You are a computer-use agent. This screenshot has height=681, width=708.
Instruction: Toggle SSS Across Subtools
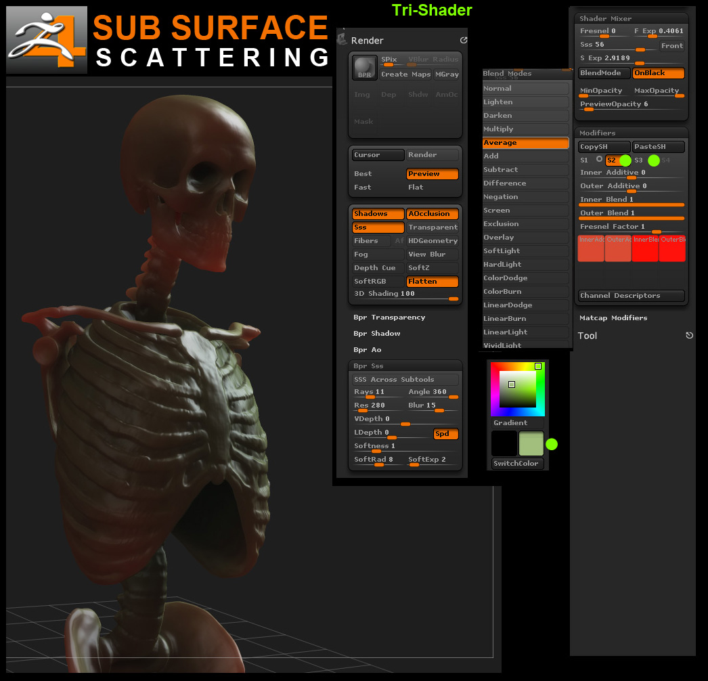405,379
